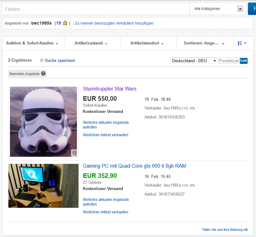Click the 27 Gebote text
This screenshot has width=256, height=237.
point(92,182)
